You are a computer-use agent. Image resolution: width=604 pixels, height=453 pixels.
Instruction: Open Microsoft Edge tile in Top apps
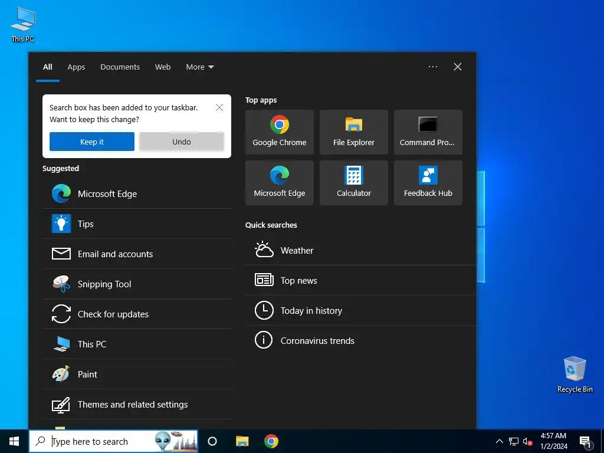click(279, 183)
